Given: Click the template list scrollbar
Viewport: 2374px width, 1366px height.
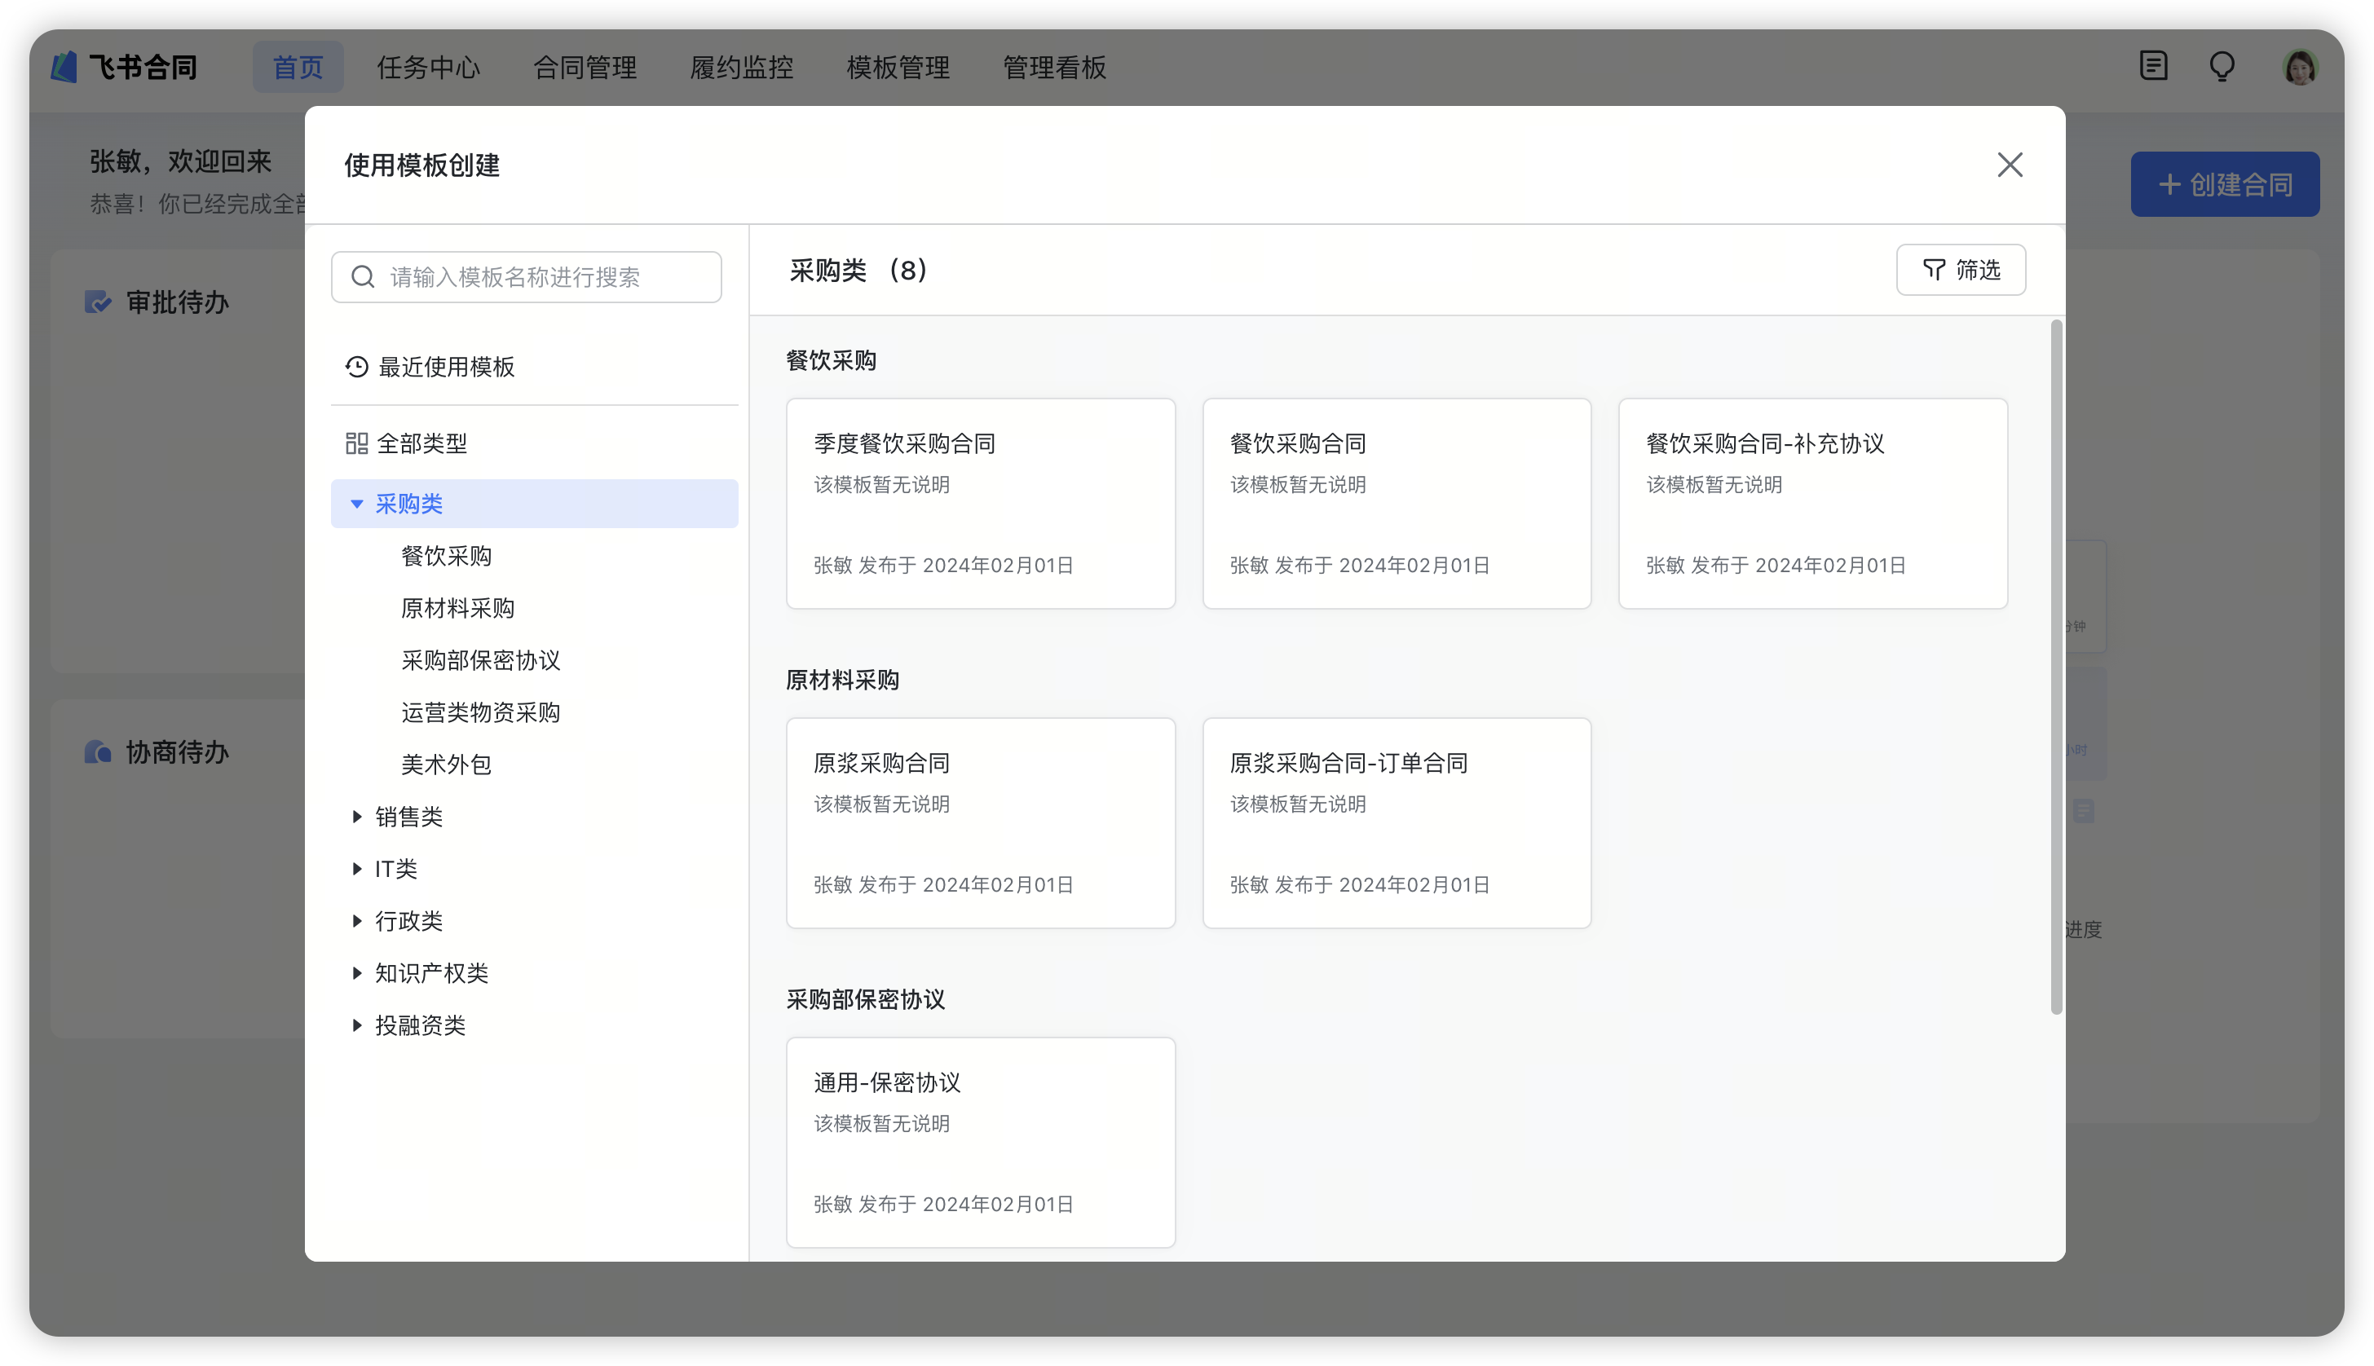Looking at the screenshot, I should click(2056, 666).
